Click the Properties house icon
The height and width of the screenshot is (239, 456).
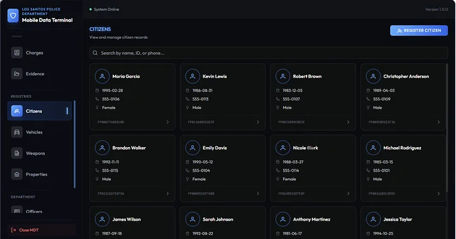click(17, 174)
